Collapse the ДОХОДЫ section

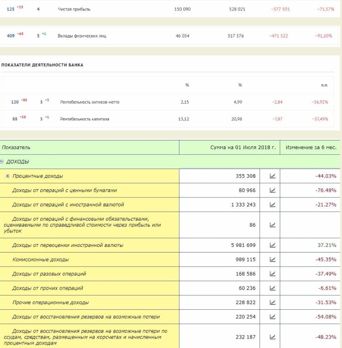3,162
